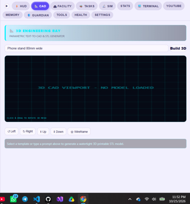Open YouTube from the taskbar
Viewport: 190px width, 204px height.
(2, 199)
